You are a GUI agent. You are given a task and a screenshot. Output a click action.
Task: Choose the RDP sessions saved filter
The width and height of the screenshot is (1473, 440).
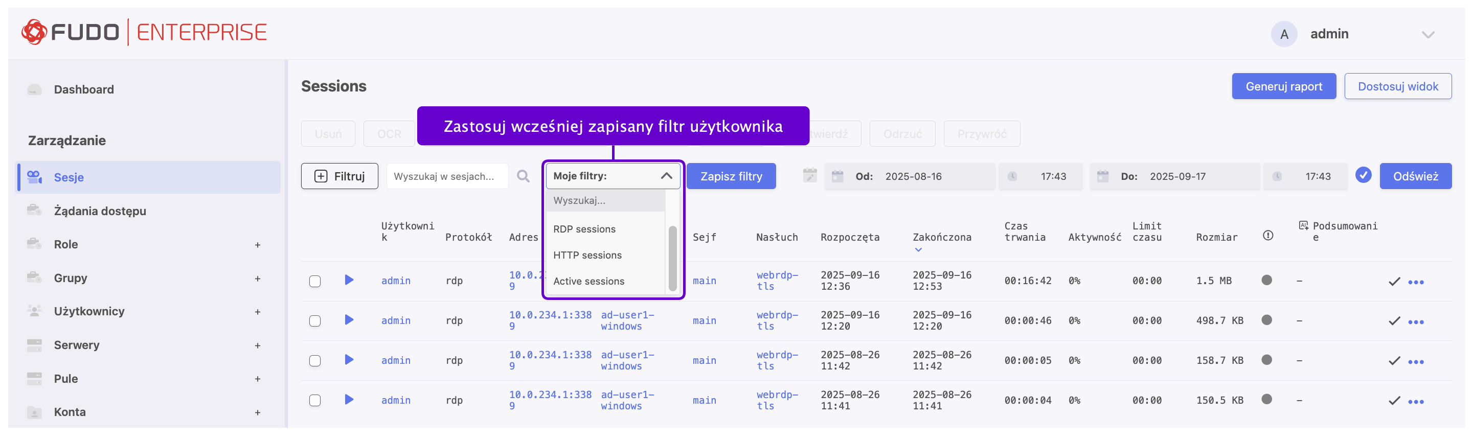tap(584, 229)
